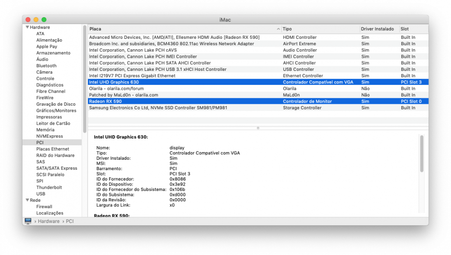Click Hardware in the bottom path bar
Image resolution: width=451 pixels, height=255 pixels.
tap(49, 221)
